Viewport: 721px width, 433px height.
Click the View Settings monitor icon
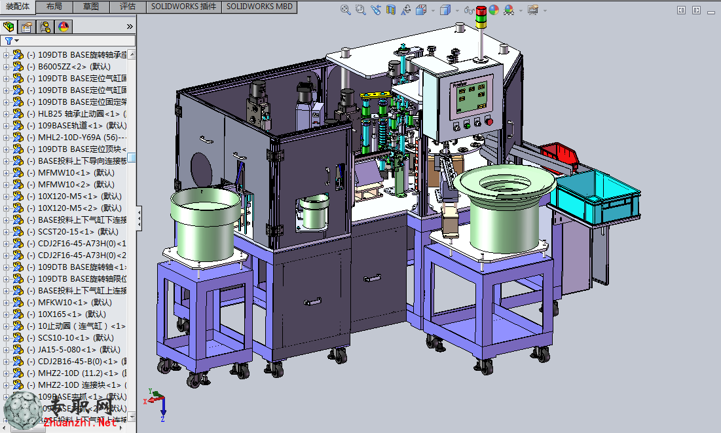pyautogui.click(x=533, y=10)
